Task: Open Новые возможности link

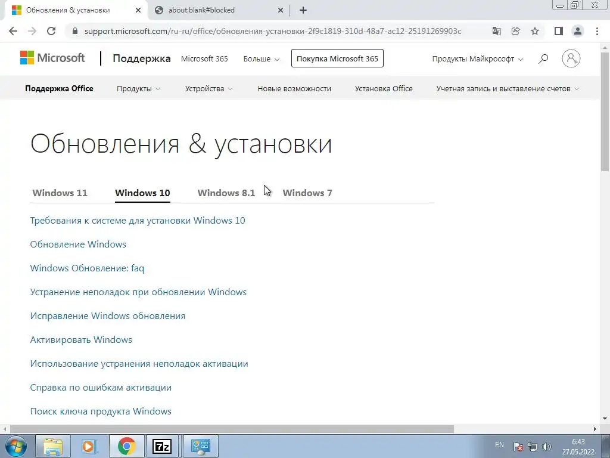Action: [x=294, y=88]
